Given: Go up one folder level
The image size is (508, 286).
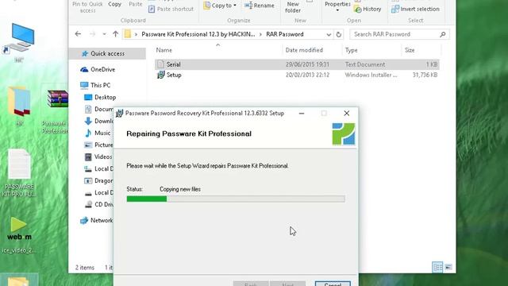Looking at the screenshot, I should (115, 34).
